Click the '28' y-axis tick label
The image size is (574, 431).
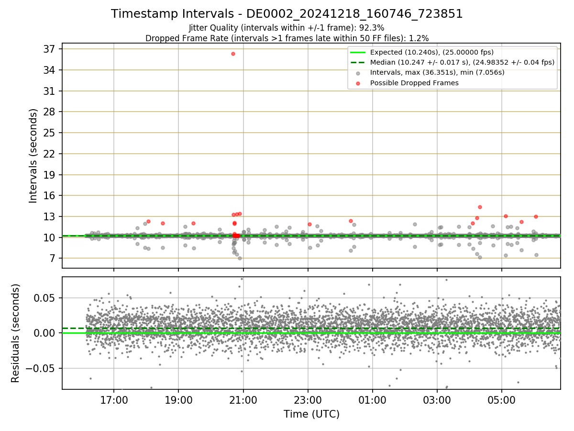pos(50,112)
